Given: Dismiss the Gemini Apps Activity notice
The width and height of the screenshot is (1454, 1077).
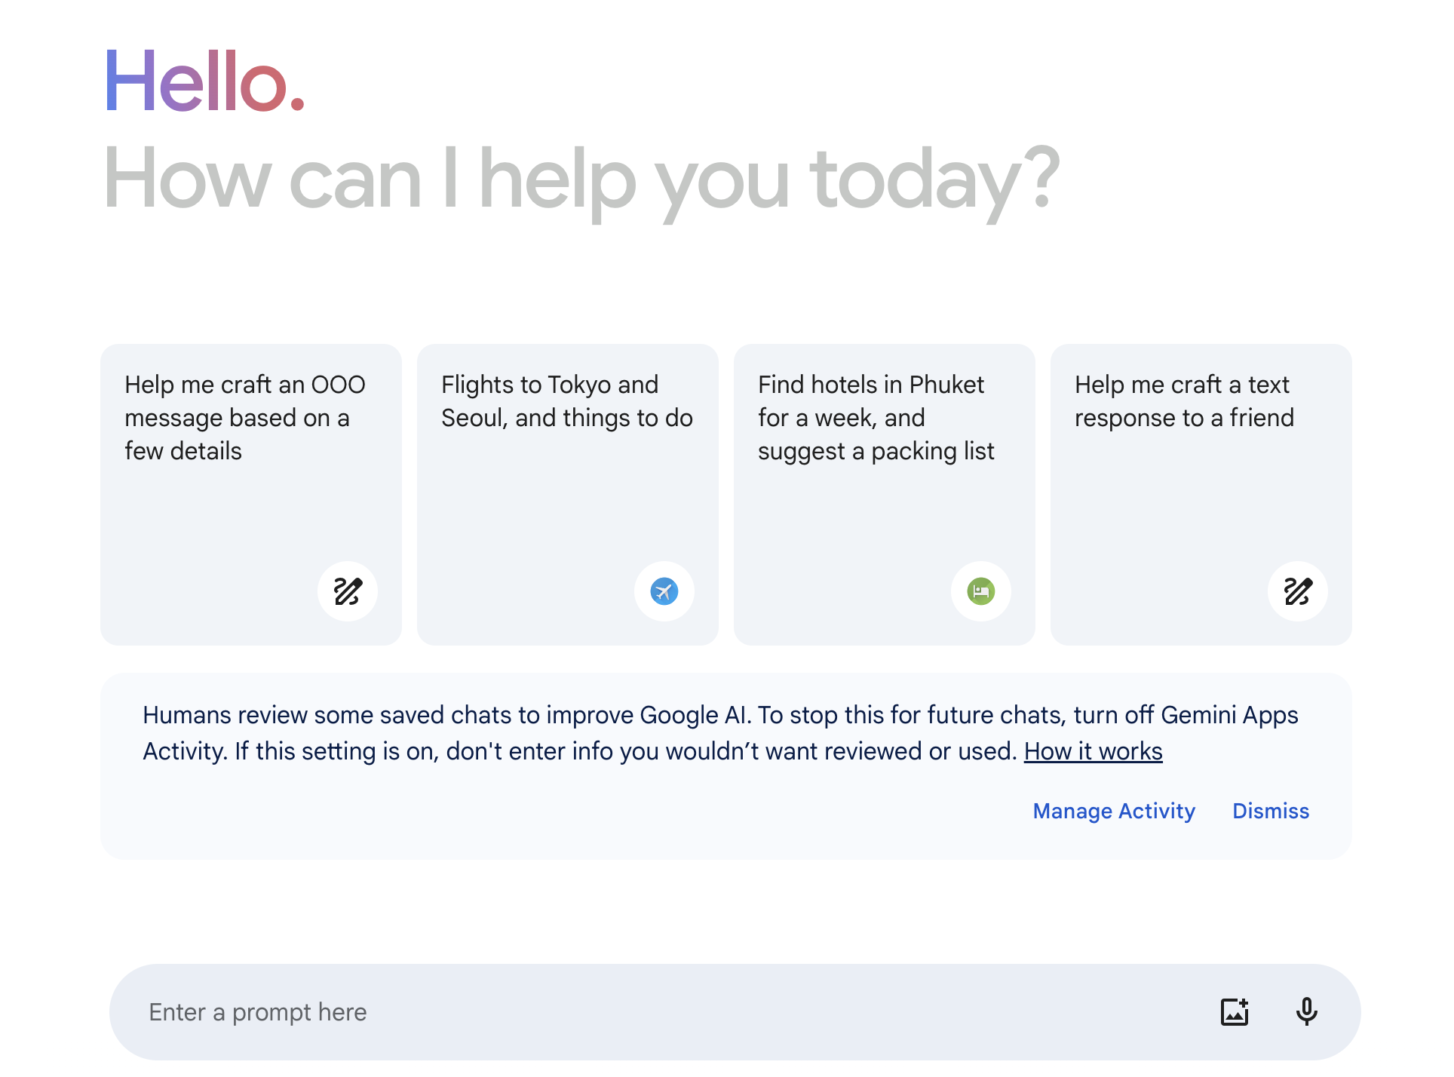Looking at the screenshot, I should (x=1271, y=811).
